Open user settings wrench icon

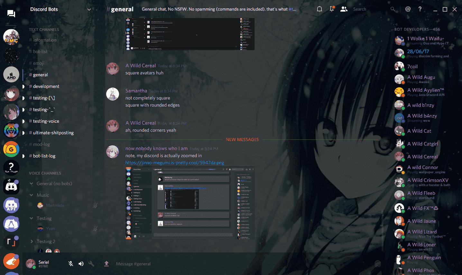tap(91, 264)
